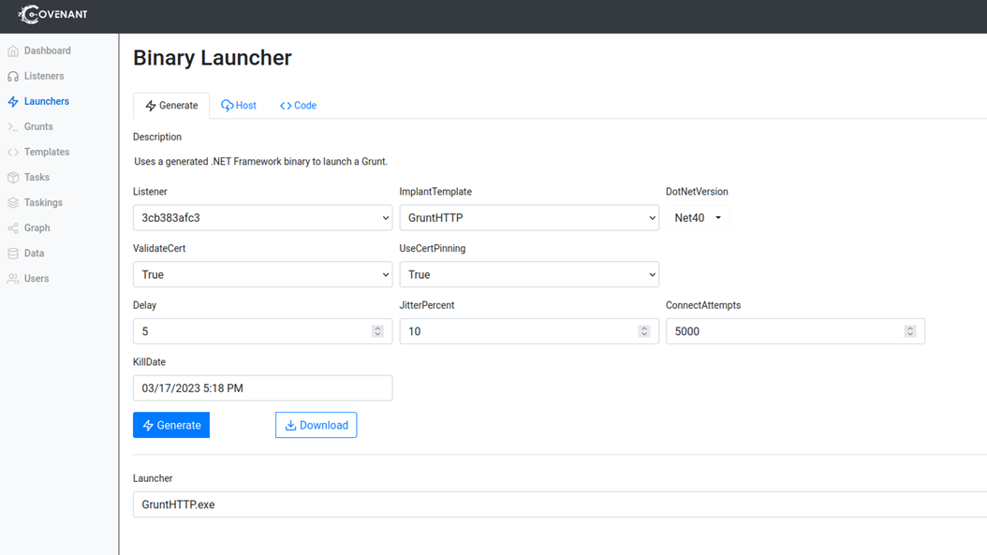Open the Grunts section

(37, 126)
